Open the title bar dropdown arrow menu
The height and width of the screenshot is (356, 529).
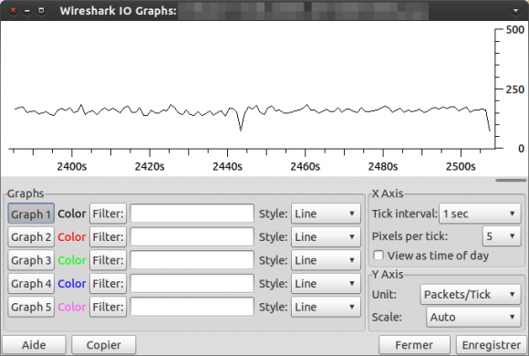click(x=515, y=11)
